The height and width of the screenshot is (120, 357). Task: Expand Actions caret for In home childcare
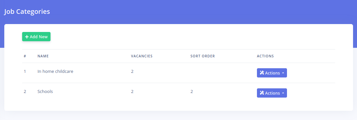(x=283, y=73)
